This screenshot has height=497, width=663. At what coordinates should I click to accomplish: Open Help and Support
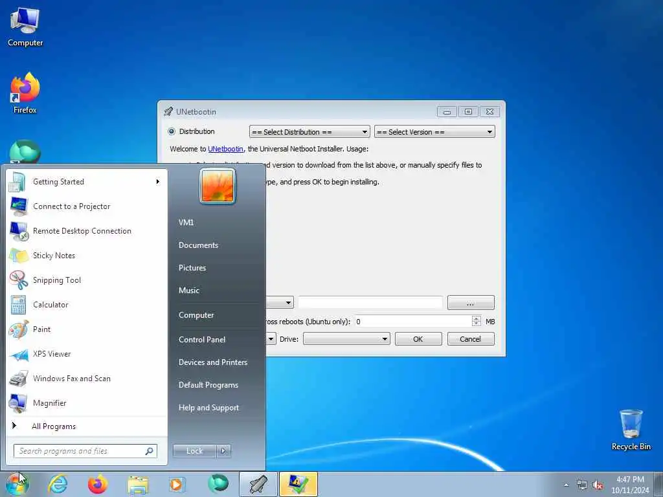(x=209, y=408)
